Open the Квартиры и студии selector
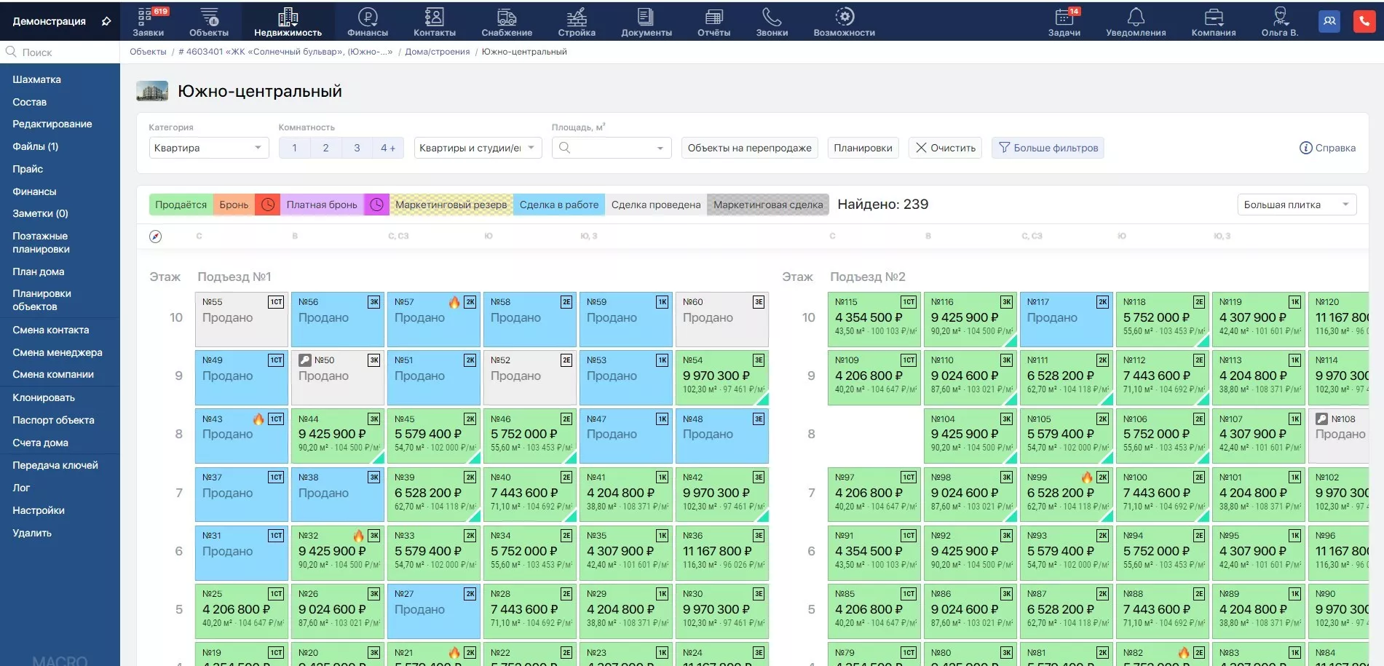1384x666 pixels. [476, 148]
